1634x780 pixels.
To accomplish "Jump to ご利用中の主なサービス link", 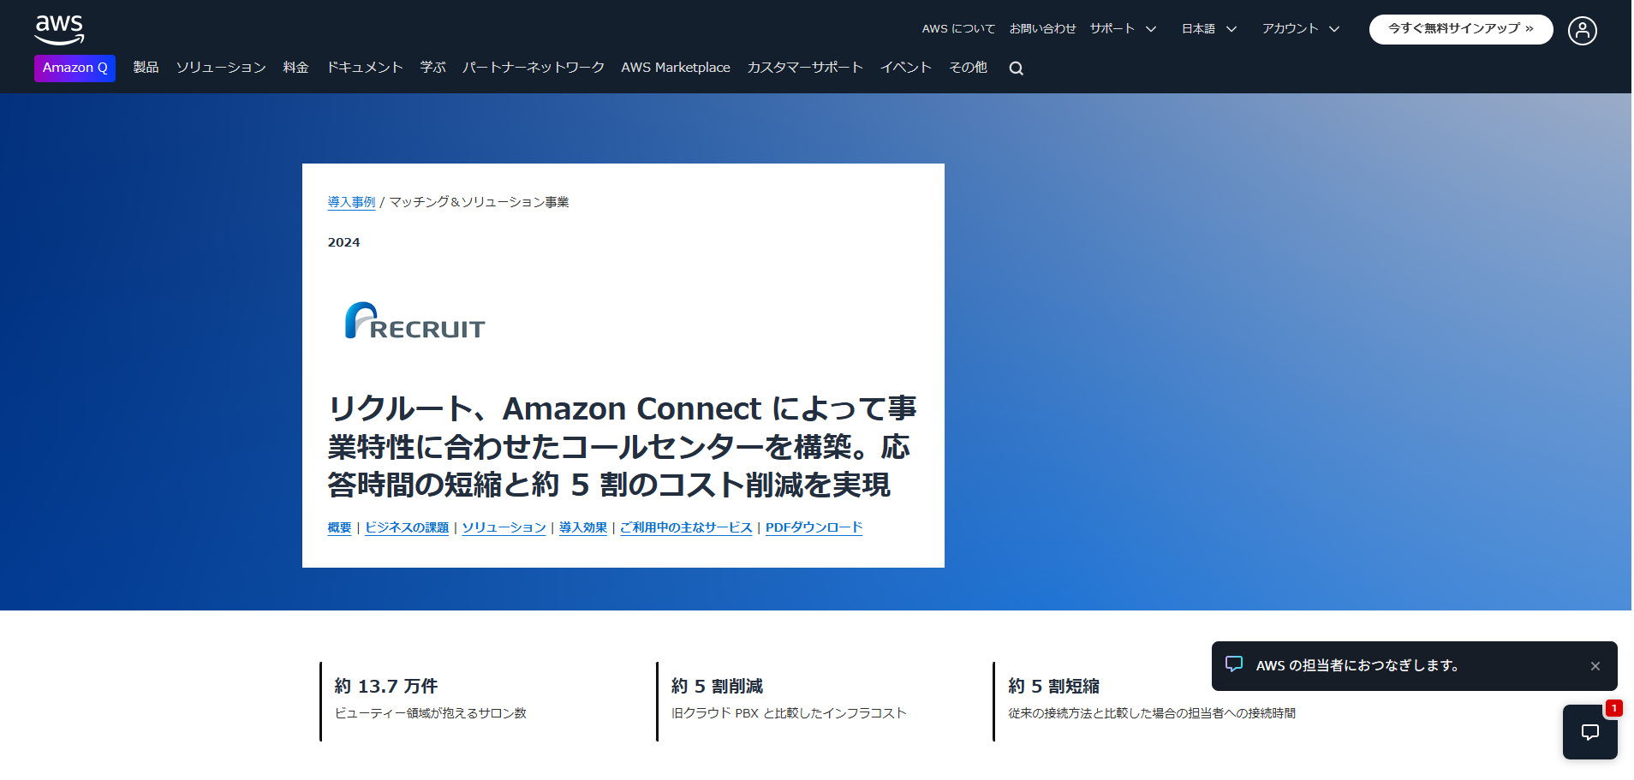I will coord(686,527).
